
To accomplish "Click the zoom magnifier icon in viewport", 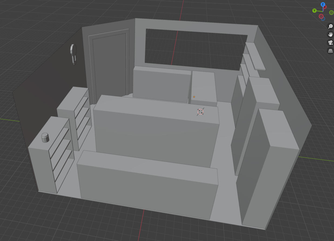I will click(x=330, y=26).
